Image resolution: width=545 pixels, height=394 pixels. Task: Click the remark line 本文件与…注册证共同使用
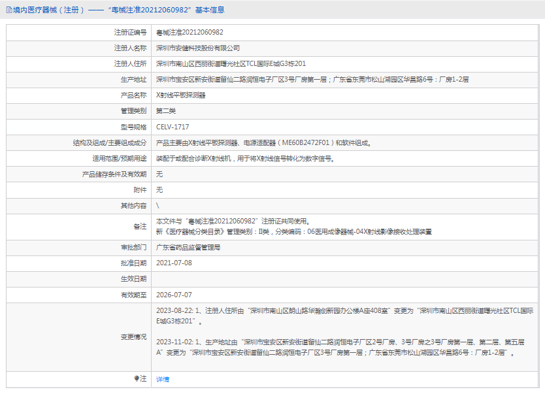(x=233, y=222)
